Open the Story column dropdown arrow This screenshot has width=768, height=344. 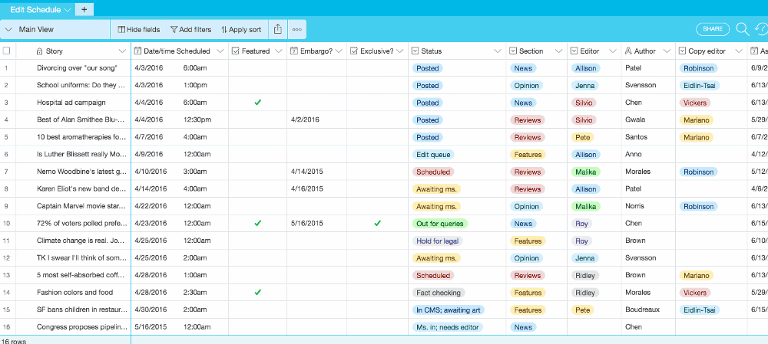[122, 51]
